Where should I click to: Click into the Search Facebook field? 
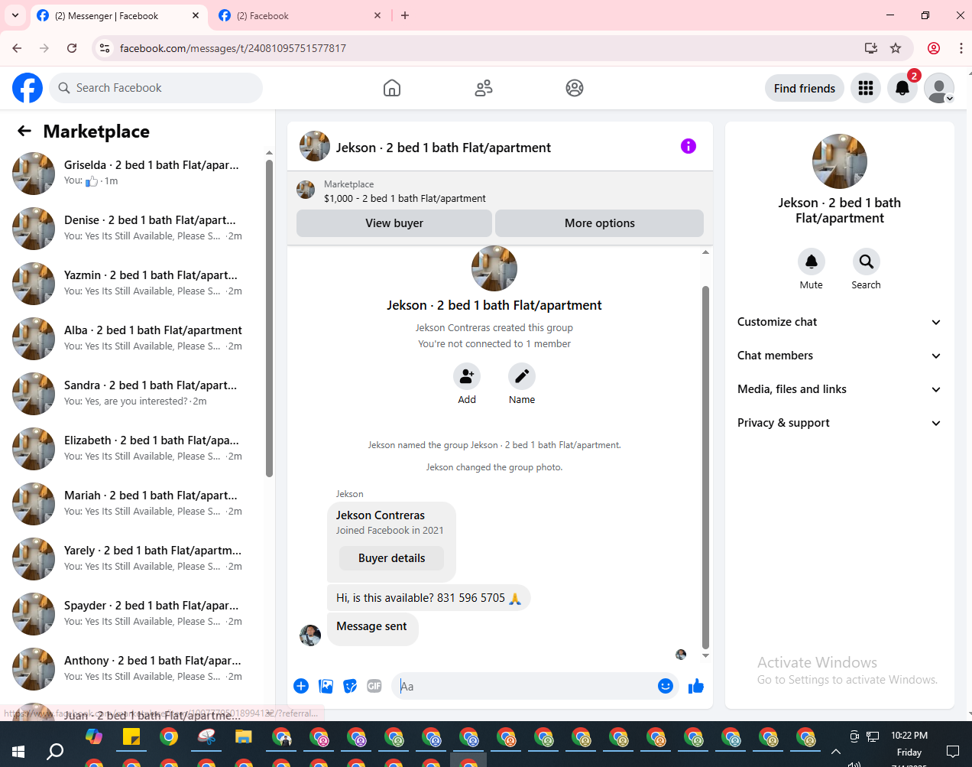pos(156,88)
